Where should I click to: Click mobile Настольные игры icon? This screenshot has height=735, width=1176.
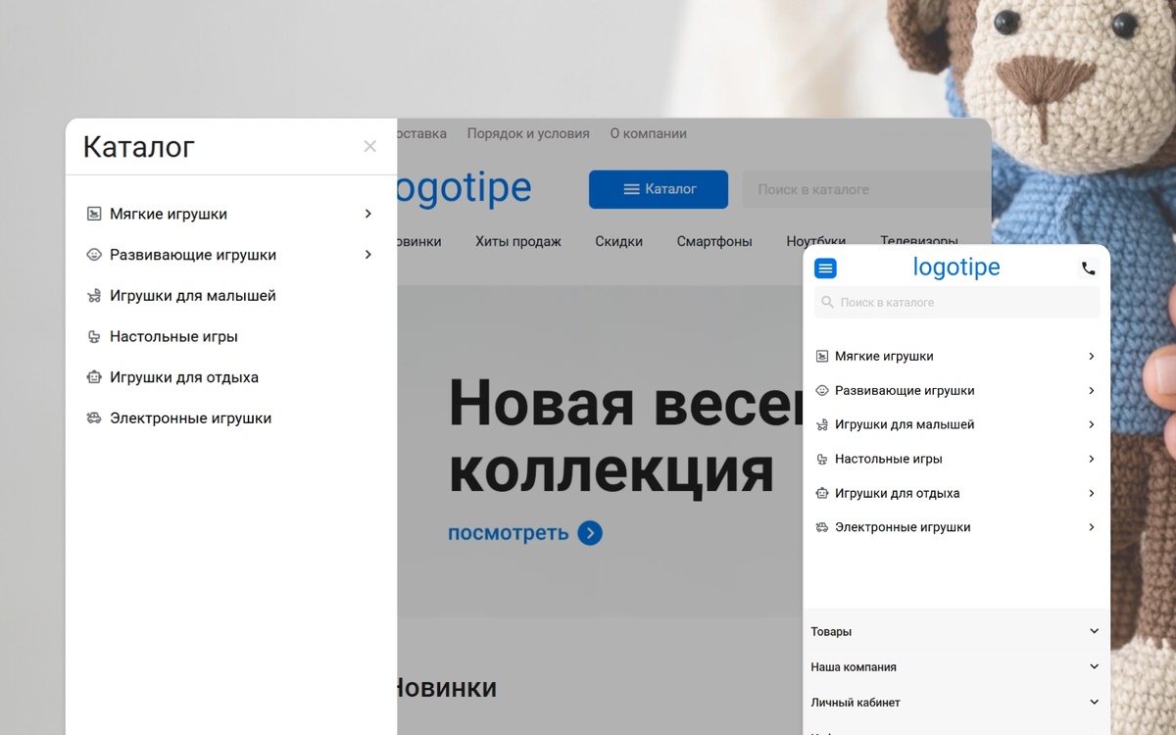pos(822,459)
